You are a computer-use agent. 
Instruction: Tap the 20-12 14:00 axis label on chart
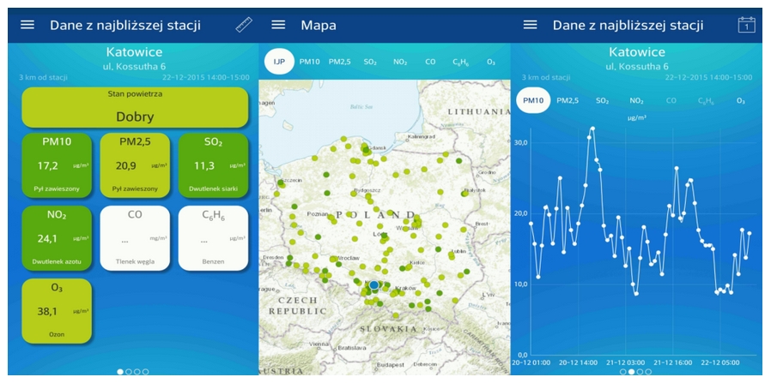pyautogui.click(x=580, y=362)
